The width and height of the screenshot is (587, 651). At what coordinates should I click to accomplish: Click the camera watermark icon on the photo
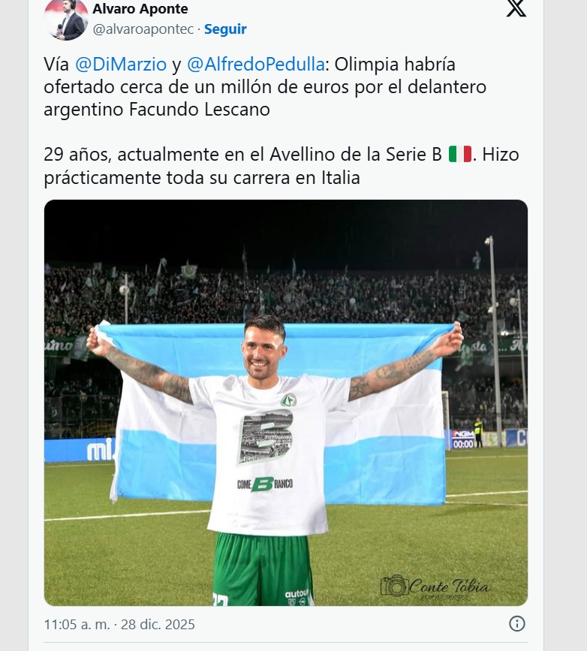[393, 586]
